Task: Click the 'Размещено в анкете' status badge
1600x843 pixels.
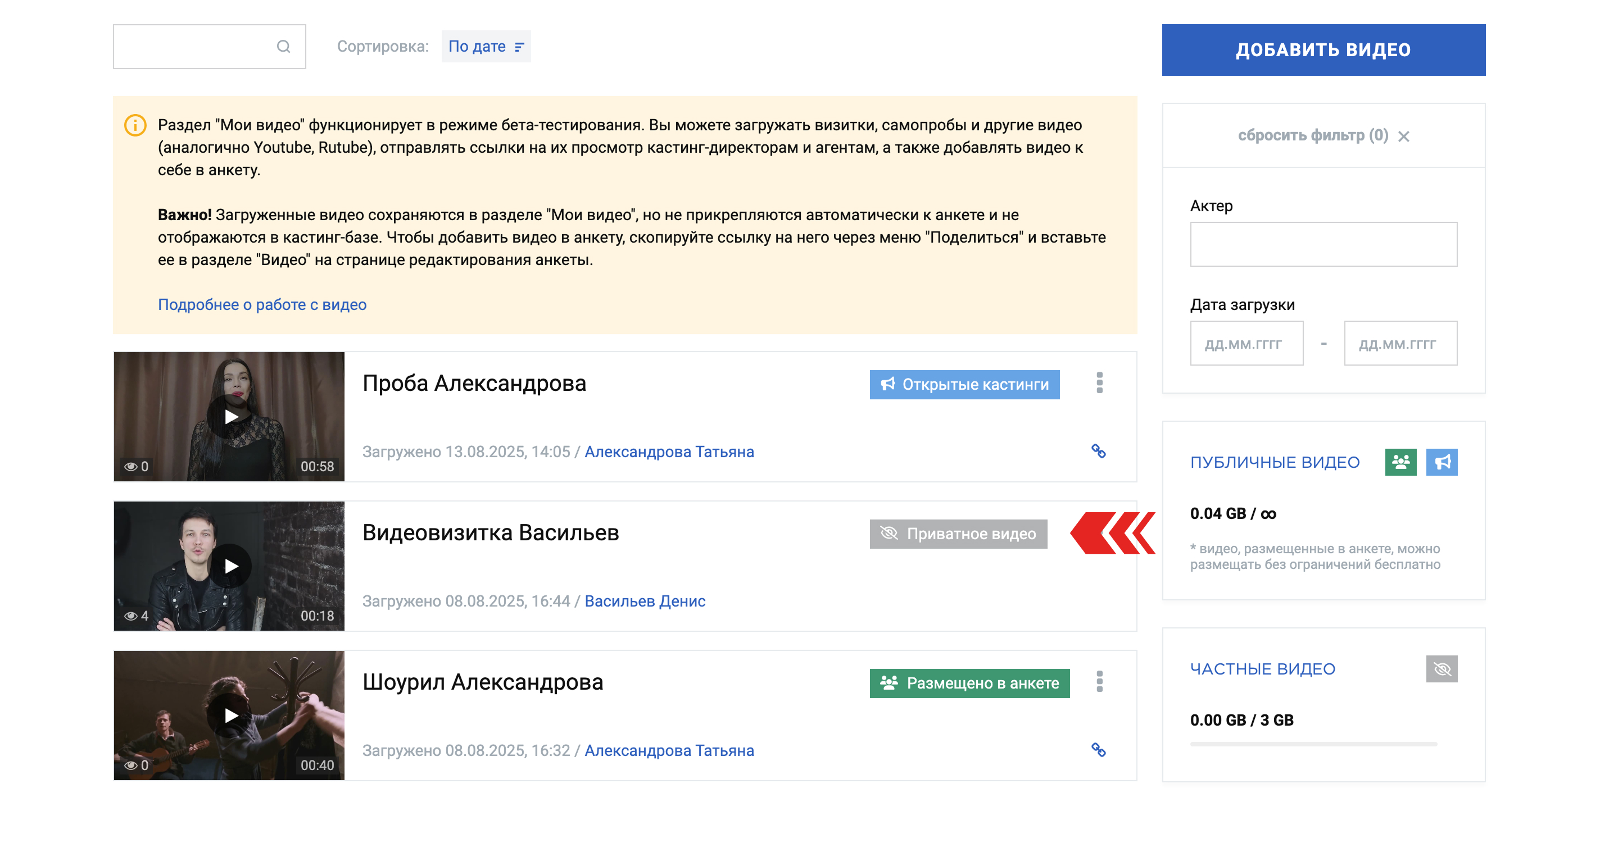Action: tap(969, 683)
